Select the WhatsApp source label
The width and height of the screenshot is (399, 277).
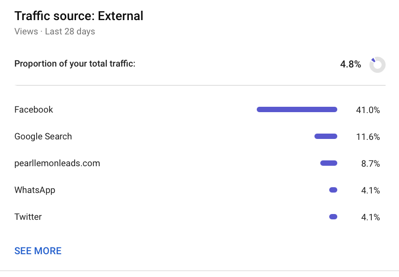pos(35,190)
